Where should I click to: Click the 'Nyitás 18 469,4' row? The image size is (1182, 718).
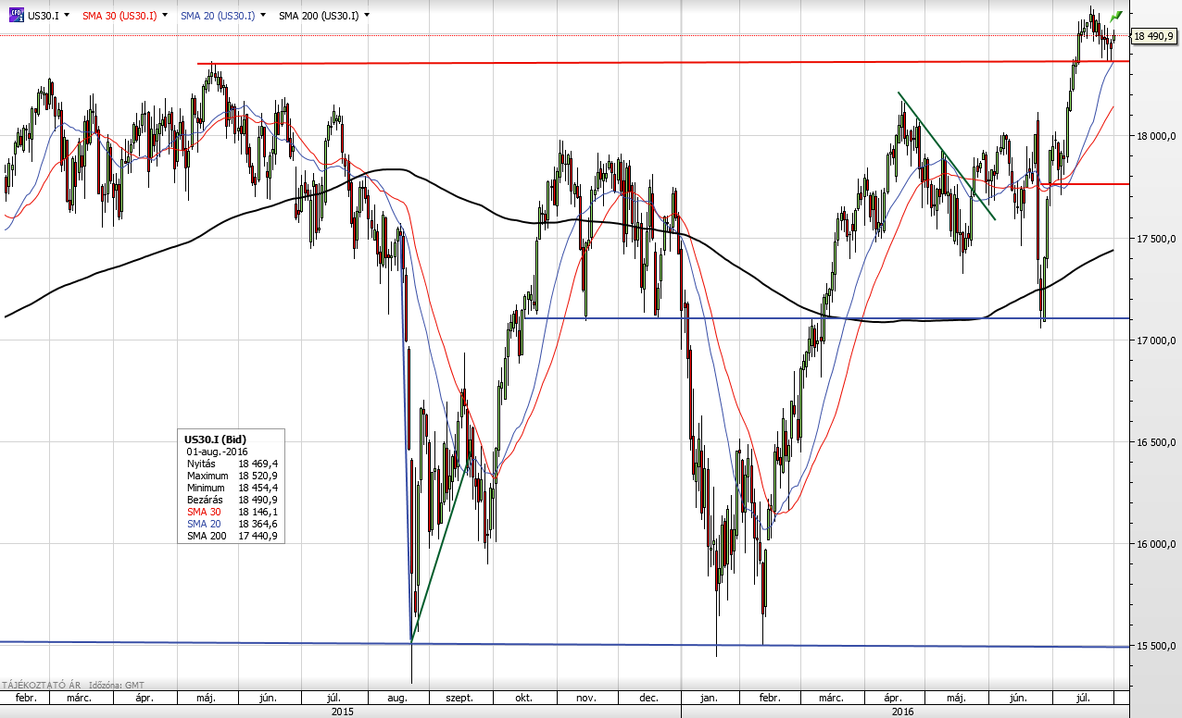[233, 463]
